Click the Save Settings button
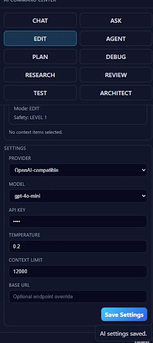 [124, 314]
